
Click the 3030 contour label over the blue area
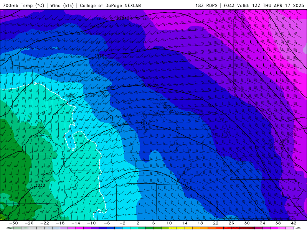pyautogui.click(x=145, y=124)
